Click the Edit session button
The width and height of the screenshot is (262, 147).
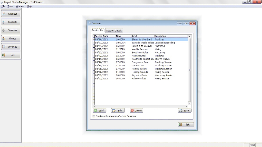pos(118,111)
